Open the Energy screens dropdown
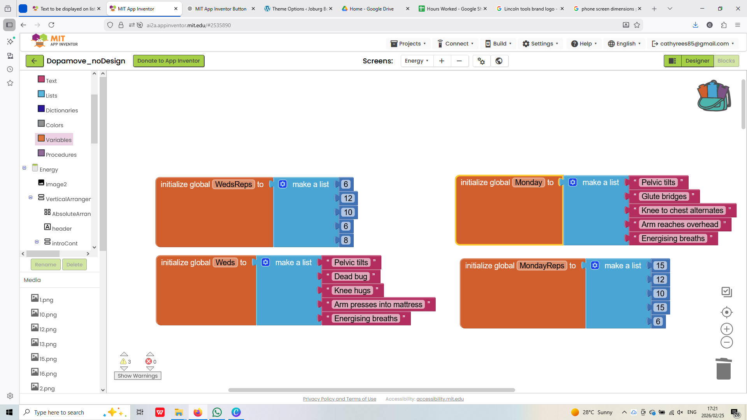Viewport: 747px width, 420px height. coord(417,61)
